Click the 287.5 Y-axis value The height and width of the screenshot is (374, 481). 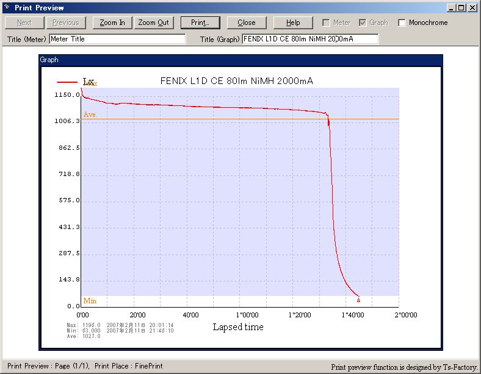pyautogui.click(x=69, y=253)
